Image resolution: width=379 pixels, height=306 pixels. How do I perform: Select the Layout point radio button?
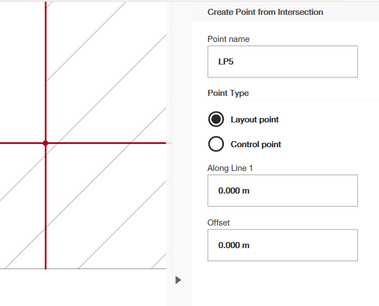pos(216,119)
